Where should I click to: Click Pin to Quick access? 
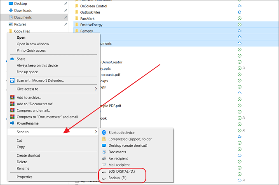click(x=31, y=51)
